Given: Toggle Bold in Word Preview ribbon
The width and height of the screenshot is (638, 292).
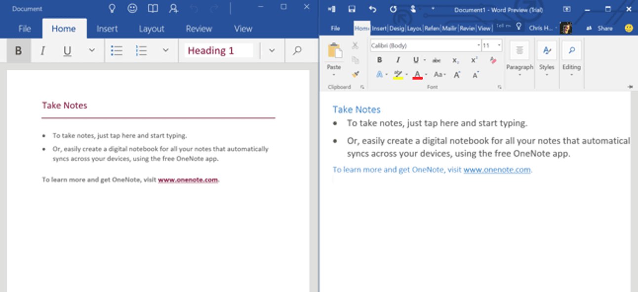Looking at the screenshot, I should (380, 60).
